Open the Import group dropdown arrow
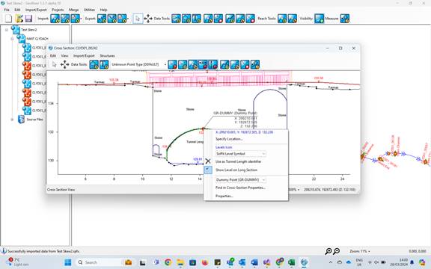Screen dimensions: 431x269 click(81, 19)
